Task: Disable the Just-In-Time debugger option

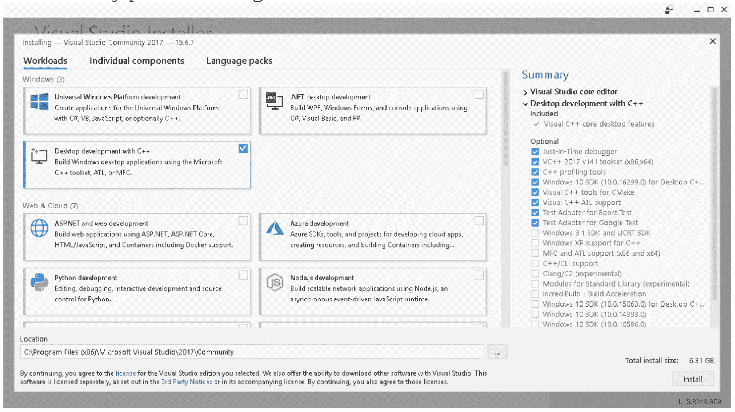Action: tap(535, 152)
